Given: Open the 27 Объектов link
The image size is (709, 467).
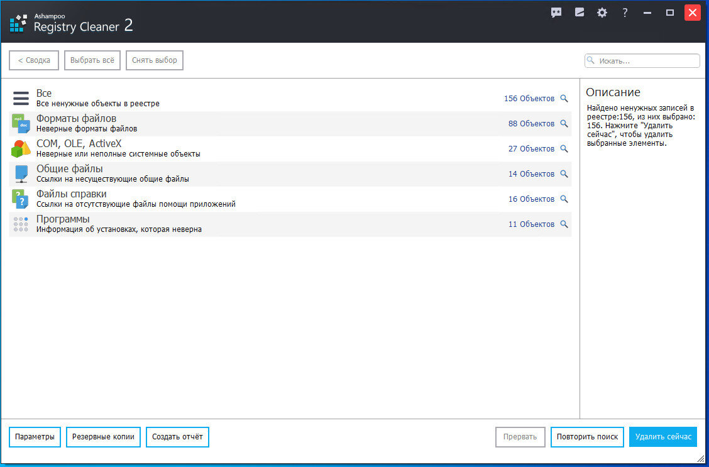Looking at the screenshot, I should pos(531,149).
